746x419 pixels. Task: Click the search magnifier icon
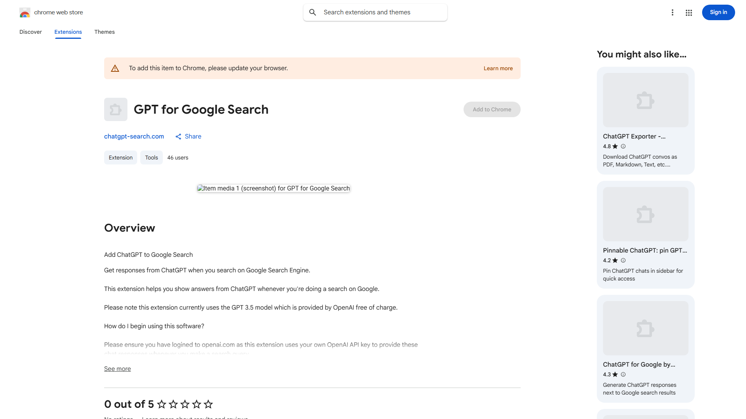[313, 12]
